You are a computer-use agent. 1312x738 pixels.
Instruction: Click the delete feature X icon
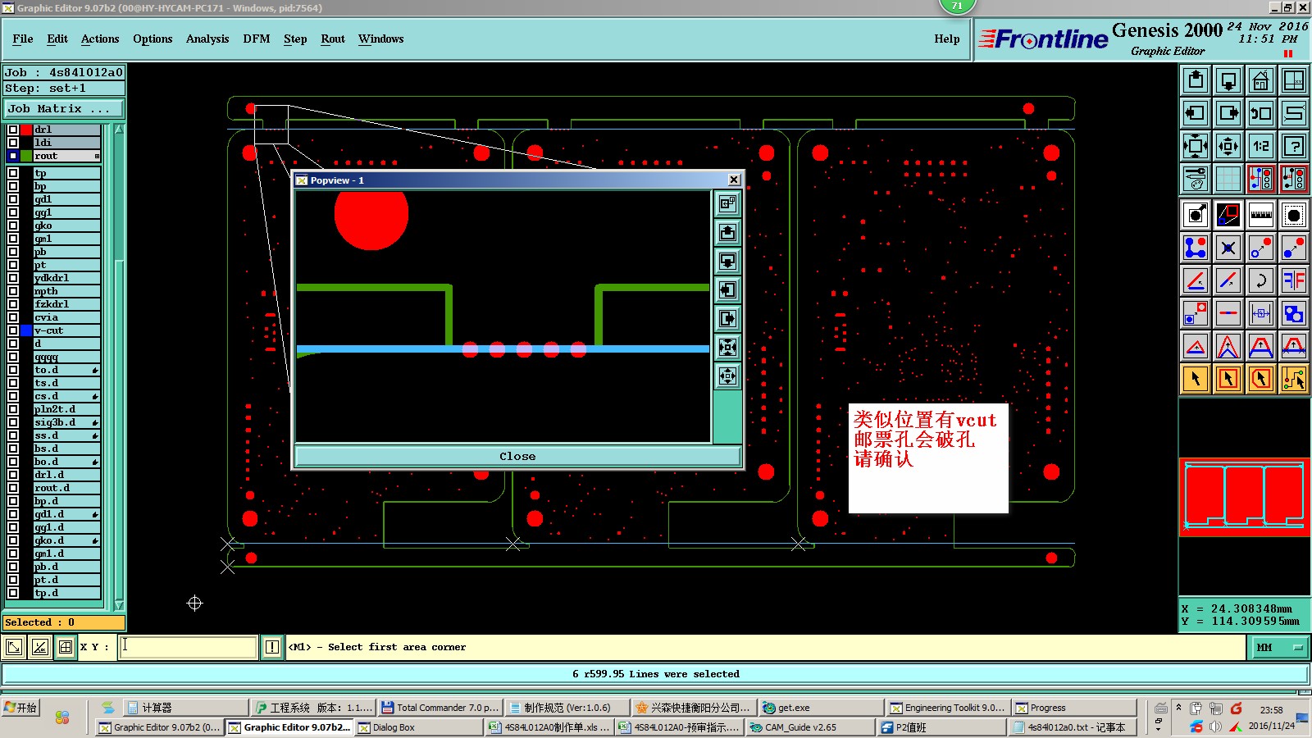[1228, 248]
